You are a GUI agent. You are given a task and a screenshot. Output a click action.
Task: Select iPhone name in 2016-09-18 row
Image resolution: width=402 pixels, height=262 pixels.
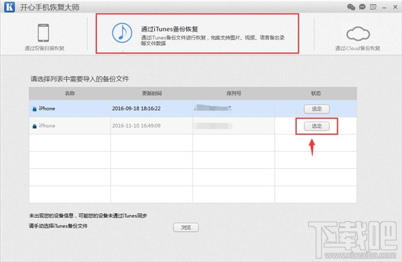[x=47, y=109]
